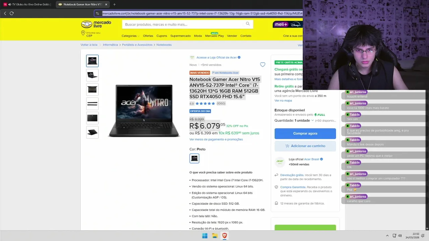Click the warranty ribbon icon
Image resolution: width=429 pixels, height=241 pixels.
277,203
